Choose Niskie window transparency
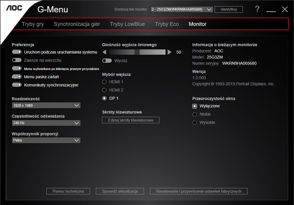Image resolution: width=294 pixels, height=205 pixels. coord(195,114)
